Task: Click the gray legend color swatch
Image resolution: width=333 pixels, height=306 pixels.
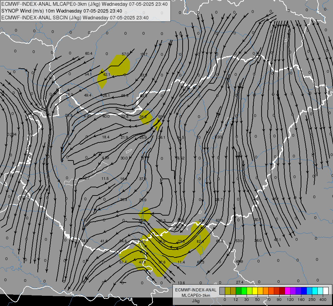Action: point(222,291)
